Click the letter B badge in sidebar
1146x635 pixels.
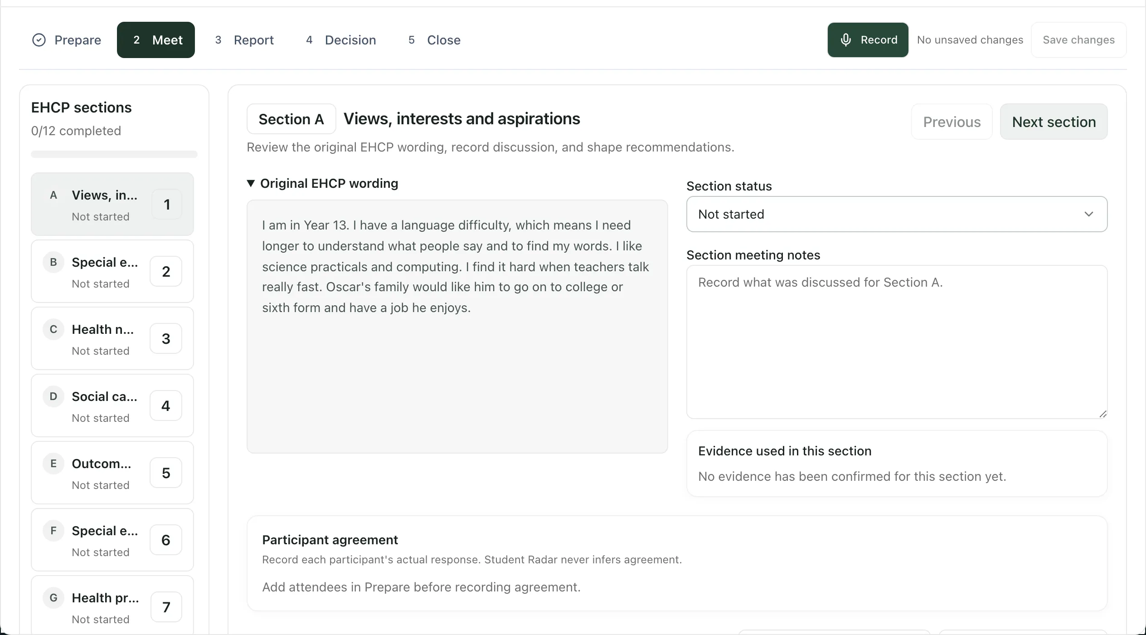[x=53, y=262]
